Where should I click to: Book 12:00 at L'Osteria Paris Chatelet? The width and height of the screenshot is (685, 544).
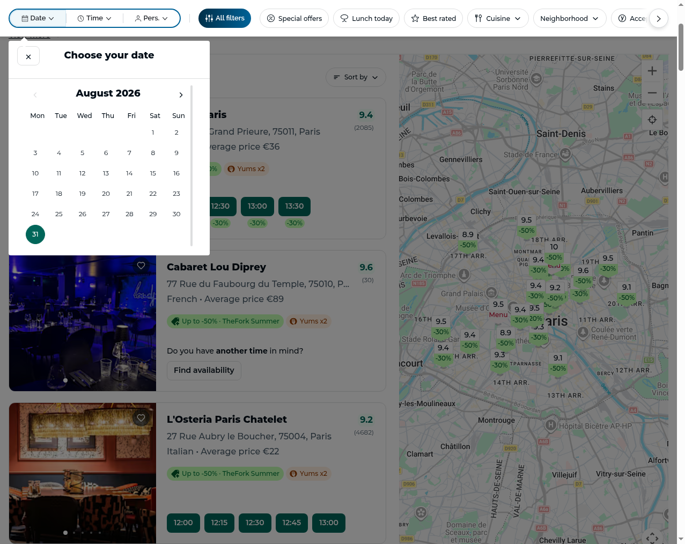coord(183,523)
